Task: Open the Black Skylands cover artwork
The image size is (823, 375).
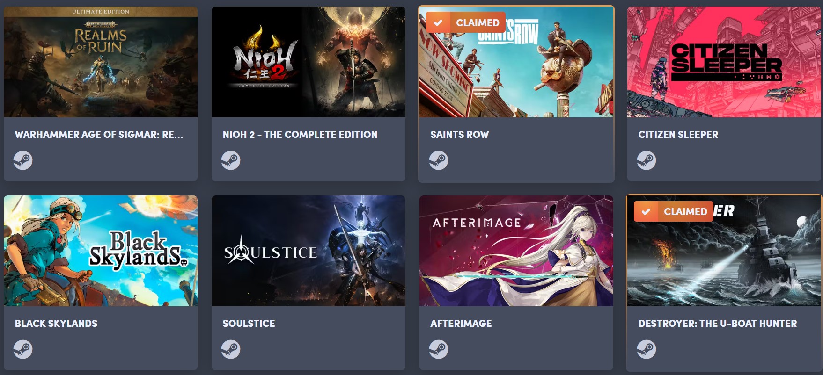Action: point(101,251)
